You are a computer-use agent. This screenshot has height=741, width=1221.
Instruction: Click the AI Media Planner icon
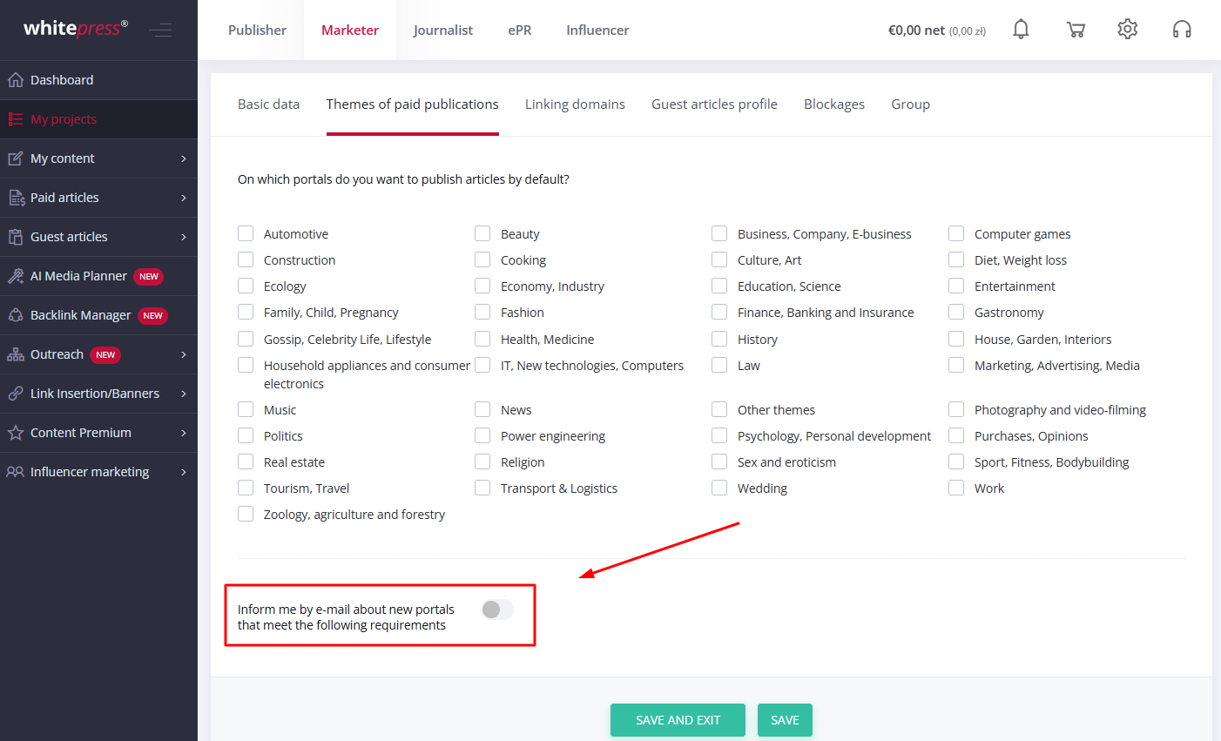coord(16,276)
